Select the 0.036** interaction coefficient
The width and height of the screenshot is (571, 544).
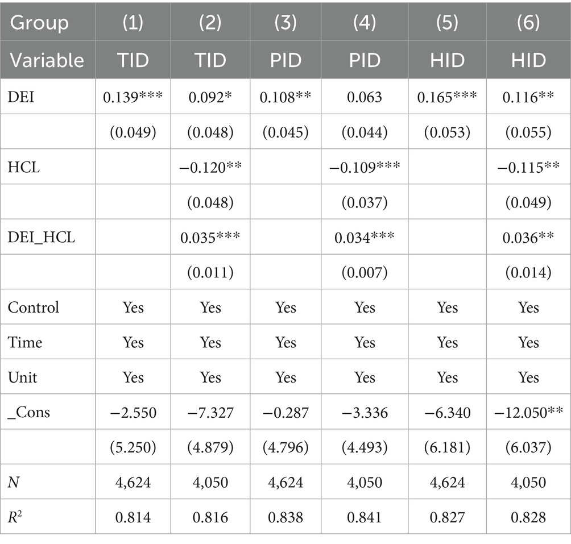(x=528, y=238)
